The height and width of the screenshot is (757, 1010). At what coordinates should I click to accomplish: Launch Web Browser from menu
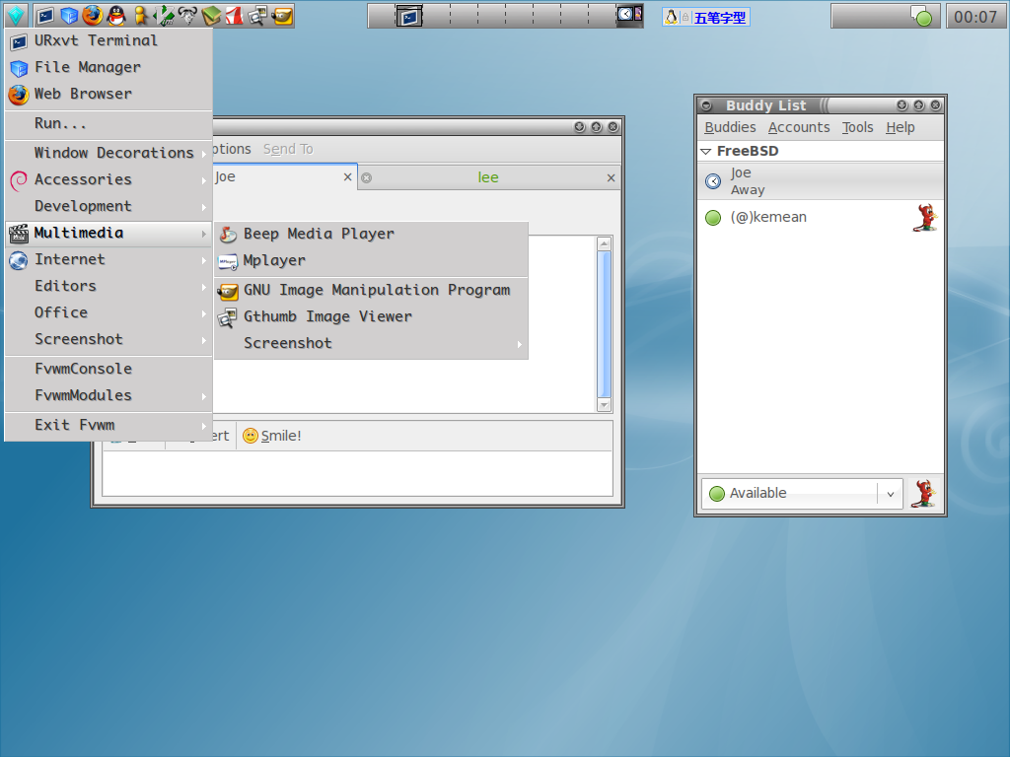coord(108,94)
